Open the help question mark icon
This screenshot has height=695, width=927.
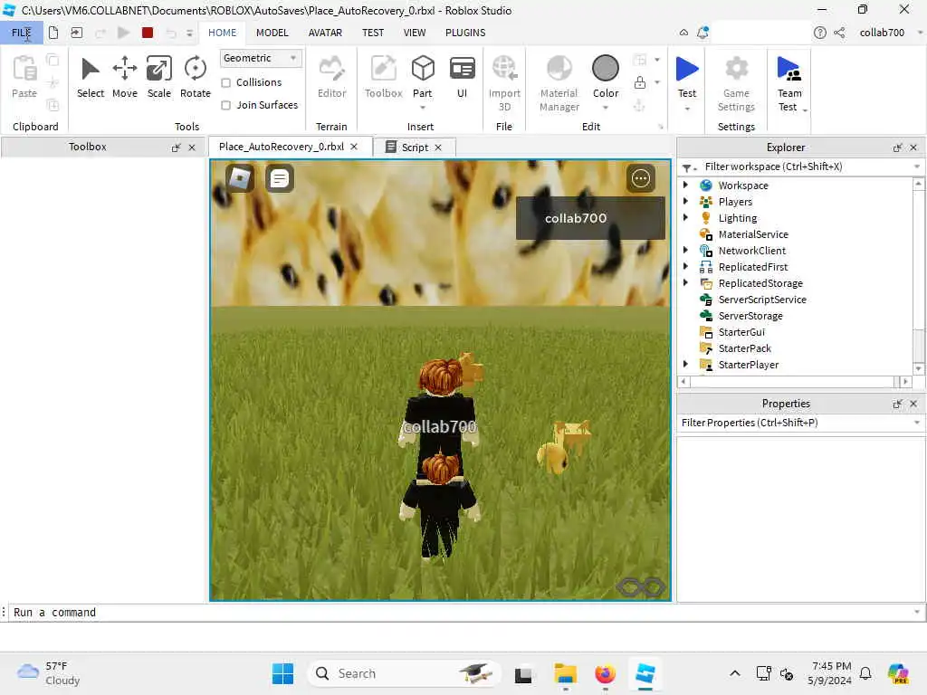tap(820, 33)
